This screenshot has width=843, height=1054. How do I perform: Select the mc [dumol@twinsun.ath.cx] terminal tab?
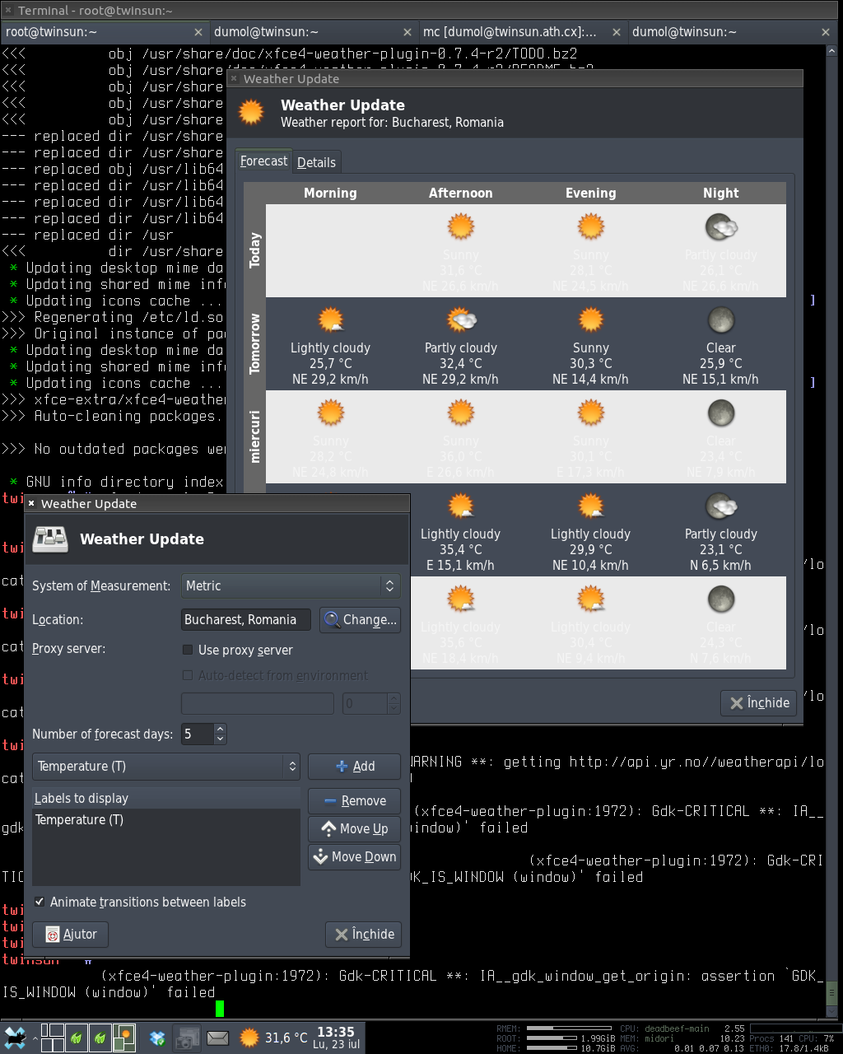510,32
